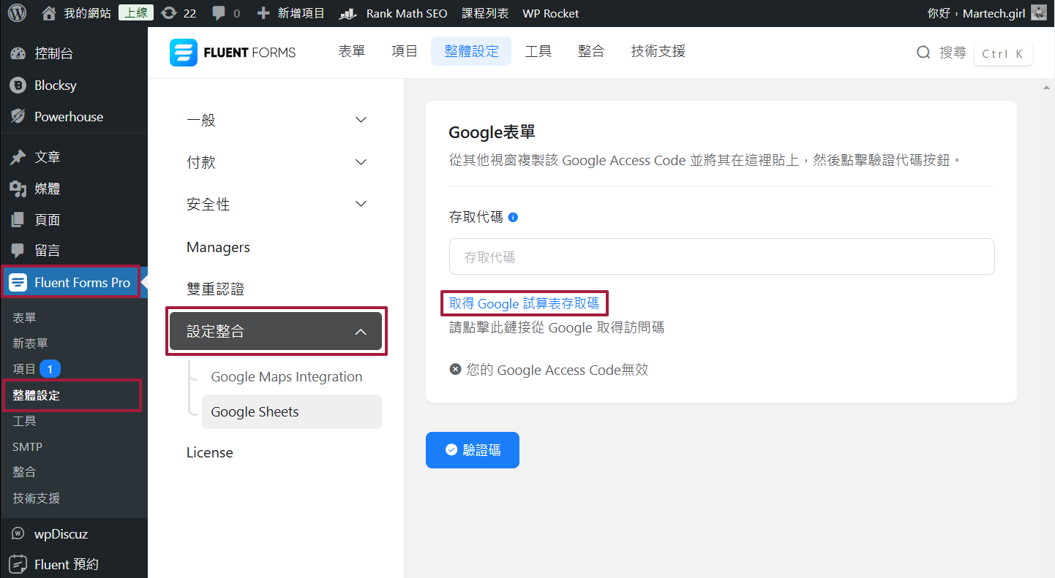Click the 存取代碼 input field
Screen dimensions: 1055x578
pos(721,257)
